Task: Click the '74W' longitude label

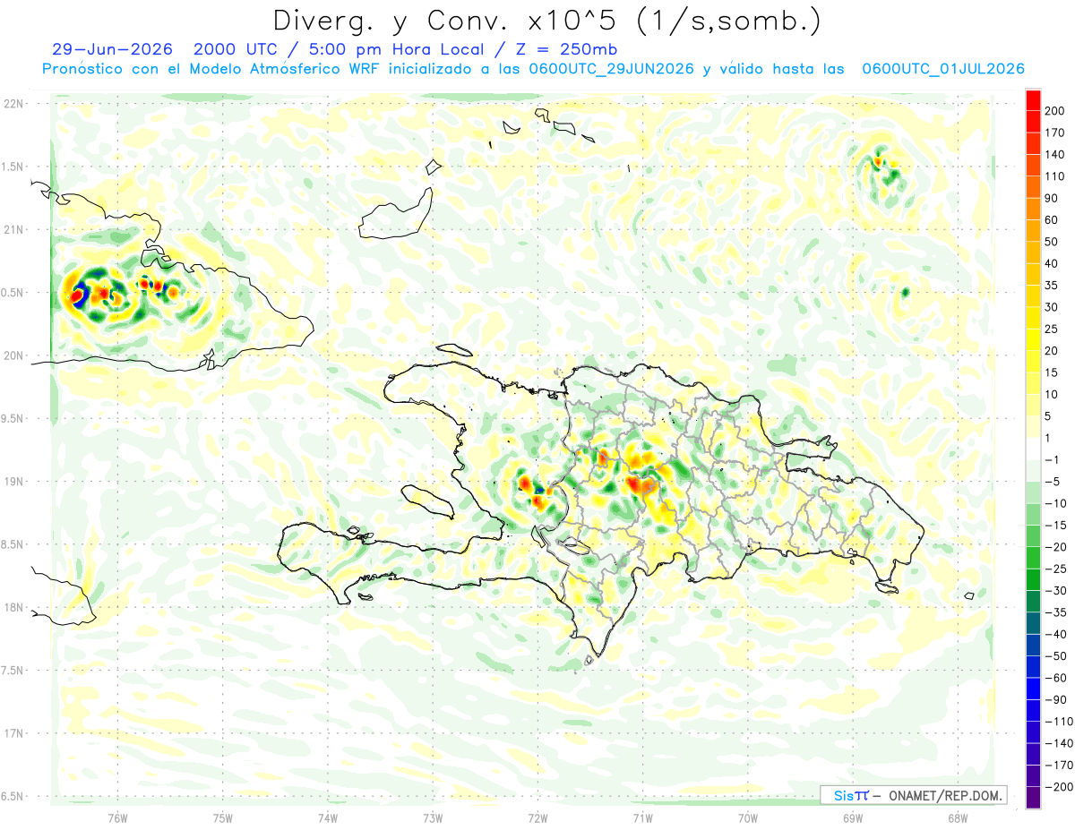Action: (x=328, y=817)
